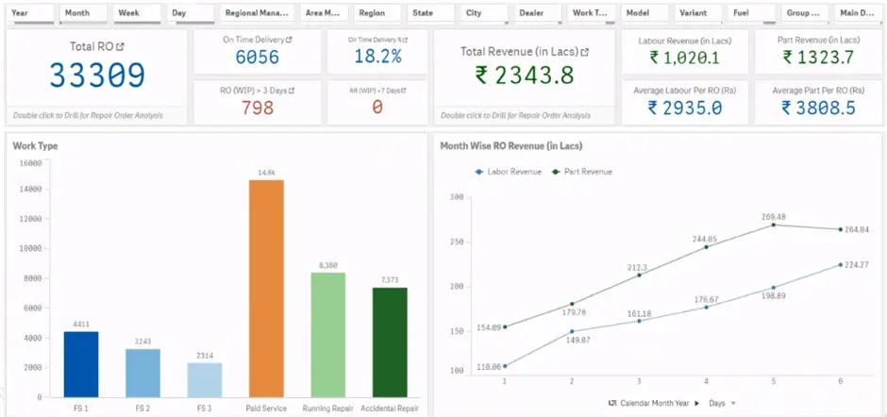Expand the Days dimension dropdown
887x417 pixels.
pyautogui.click(x=733, y=403)
